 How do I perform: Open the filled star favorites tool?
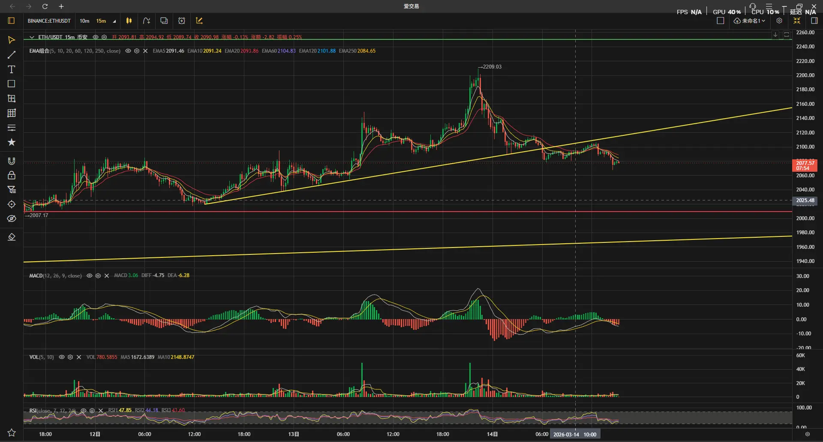[12, 142]
